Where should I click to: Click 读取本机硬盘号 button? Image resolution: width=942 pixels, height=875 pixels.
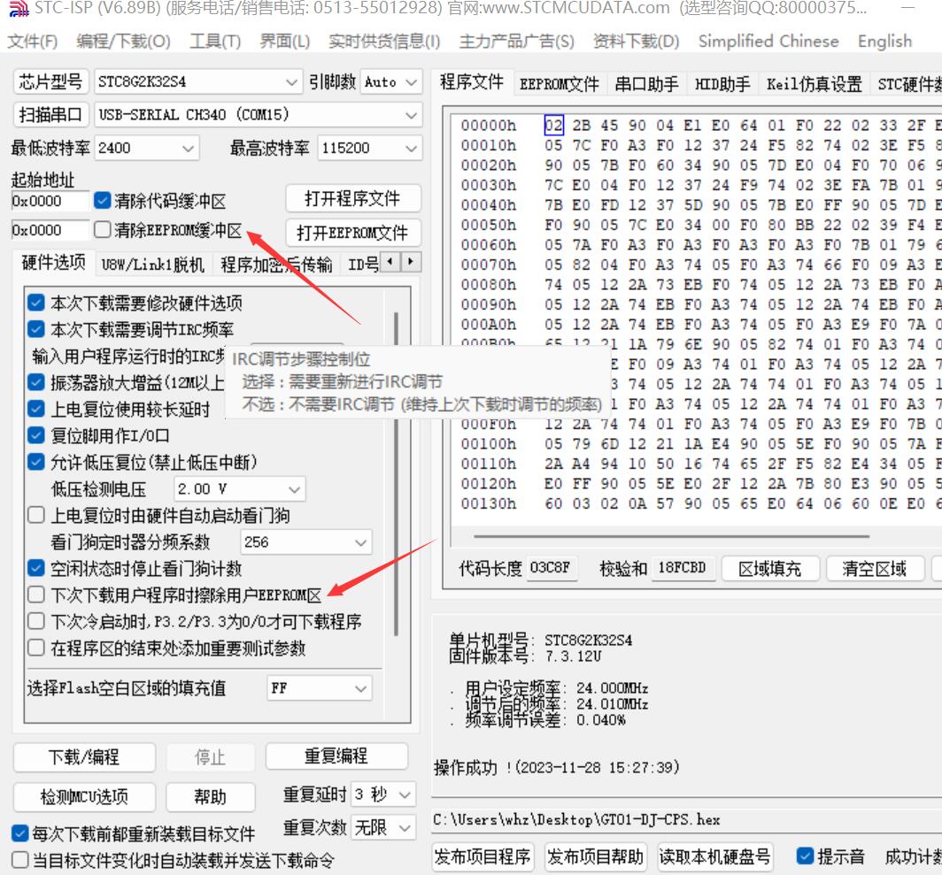click(x=715, y=856)
